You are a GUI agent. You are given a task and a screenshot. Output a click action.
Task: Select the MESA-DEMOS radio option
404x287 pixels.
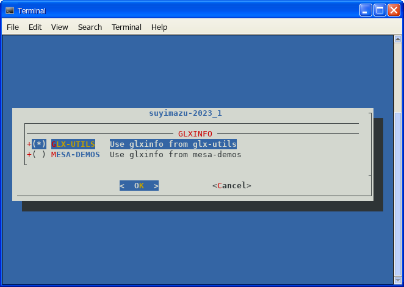click(x=39, y=155)
